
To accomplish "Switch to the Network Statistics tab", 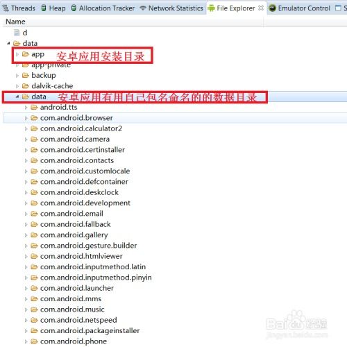I will (x=171, y=8).
